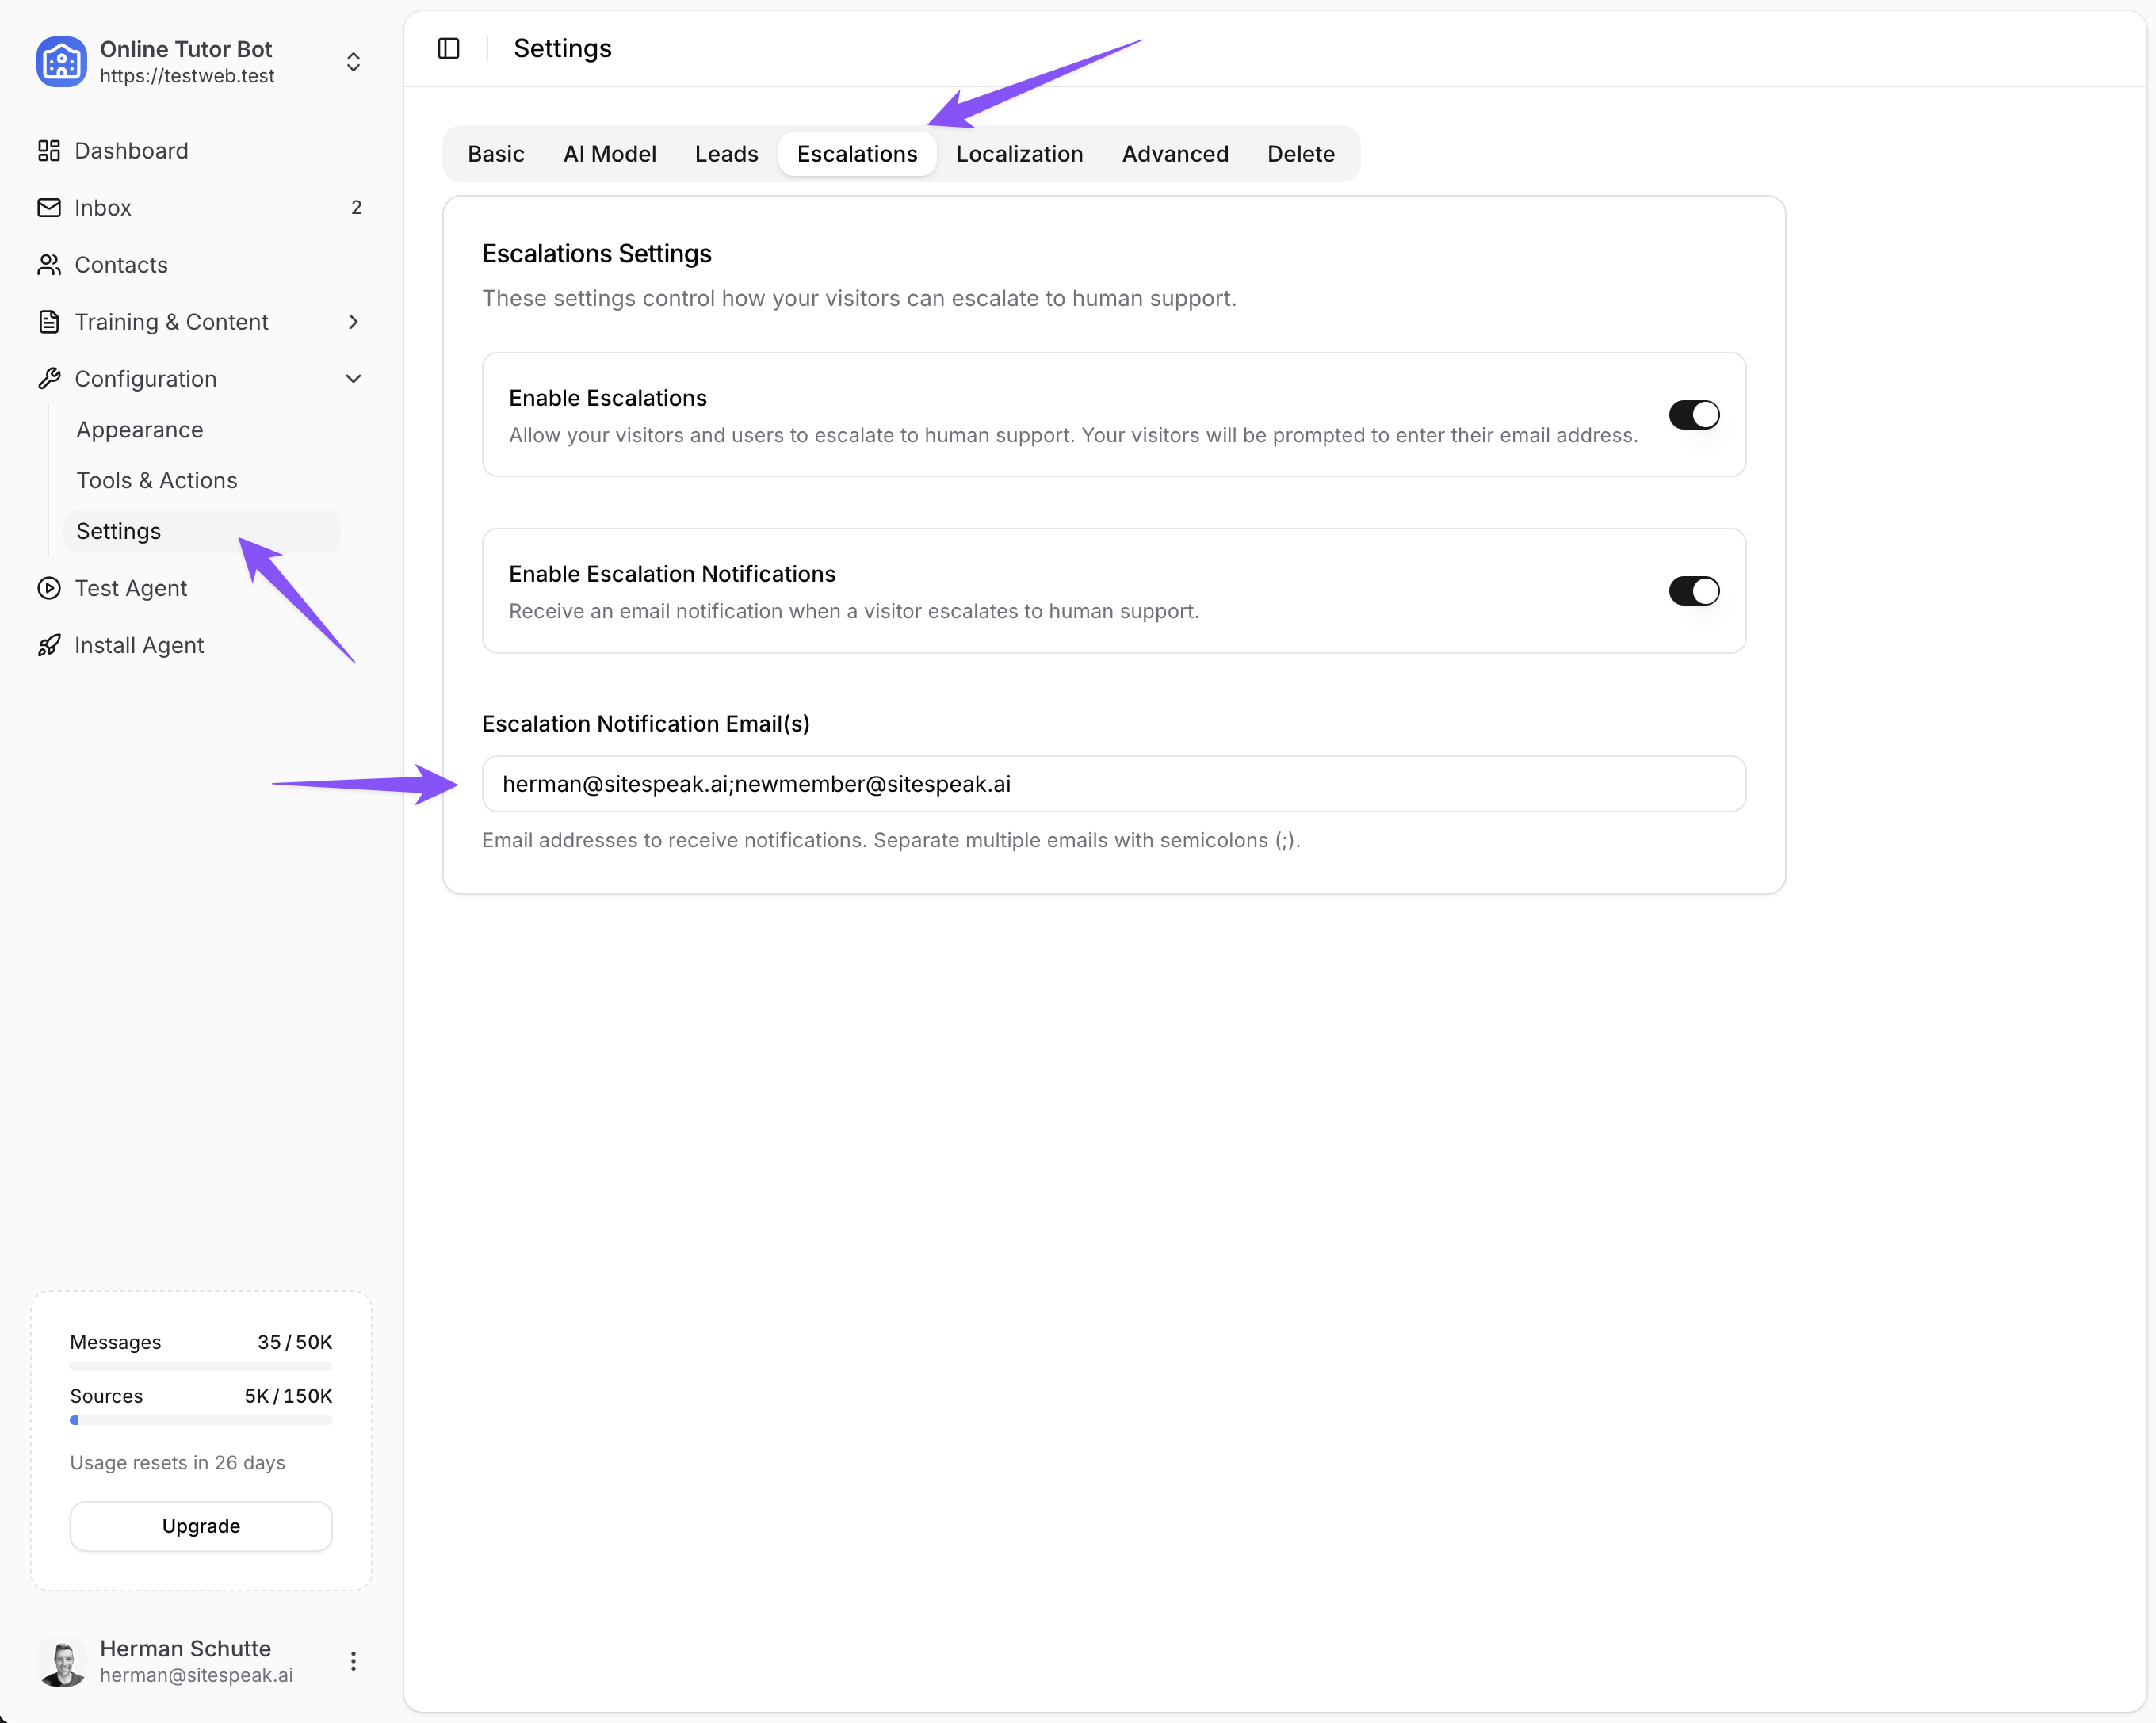Open user menu three-dot icon
This screenshot has width=2156, height=1723.
(353, 1661)
